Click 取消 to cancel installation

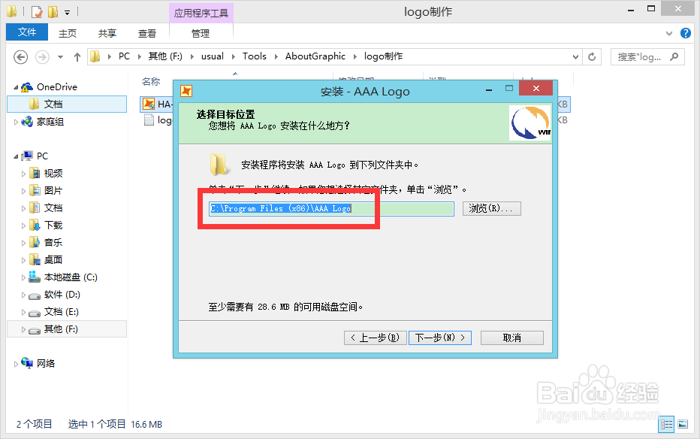[512, 338]
